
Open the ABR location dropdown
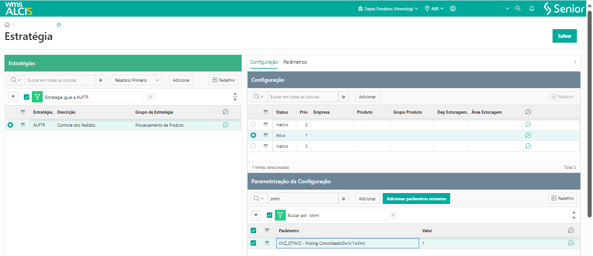coord(434,8)
